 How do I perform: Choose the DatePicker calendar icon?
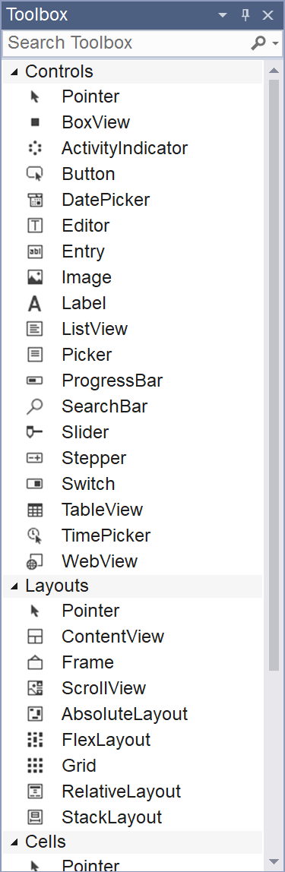click(x=34, y=200)
